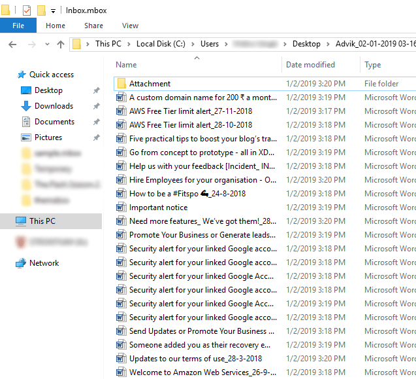416x379 pixels.
Task: Click the Name column header
Action: tap(126, 65)
